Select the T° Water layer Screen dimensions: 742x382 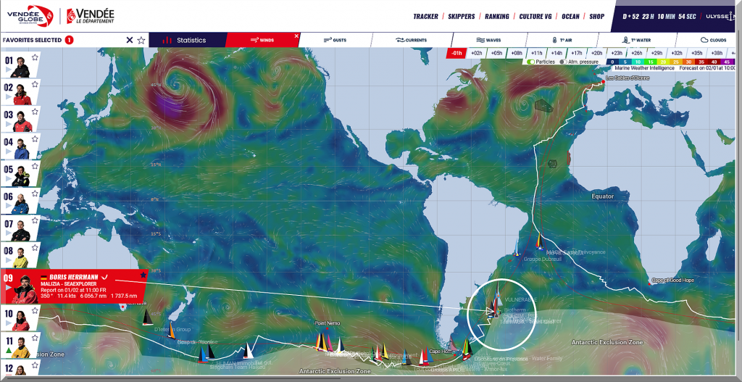[x=637, y=41]
